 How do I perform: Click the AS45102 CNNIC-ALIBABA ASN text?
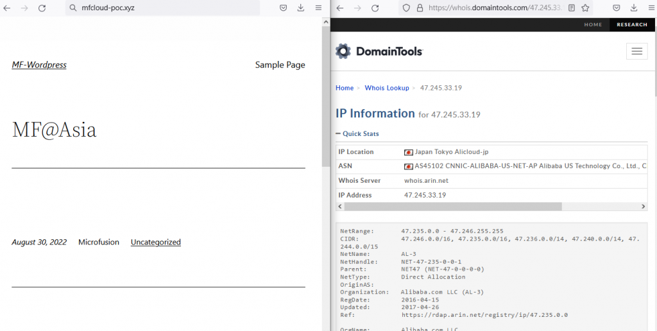pos(531,166)
